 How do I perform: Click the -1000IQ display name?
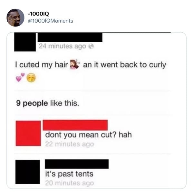point(38,14)
